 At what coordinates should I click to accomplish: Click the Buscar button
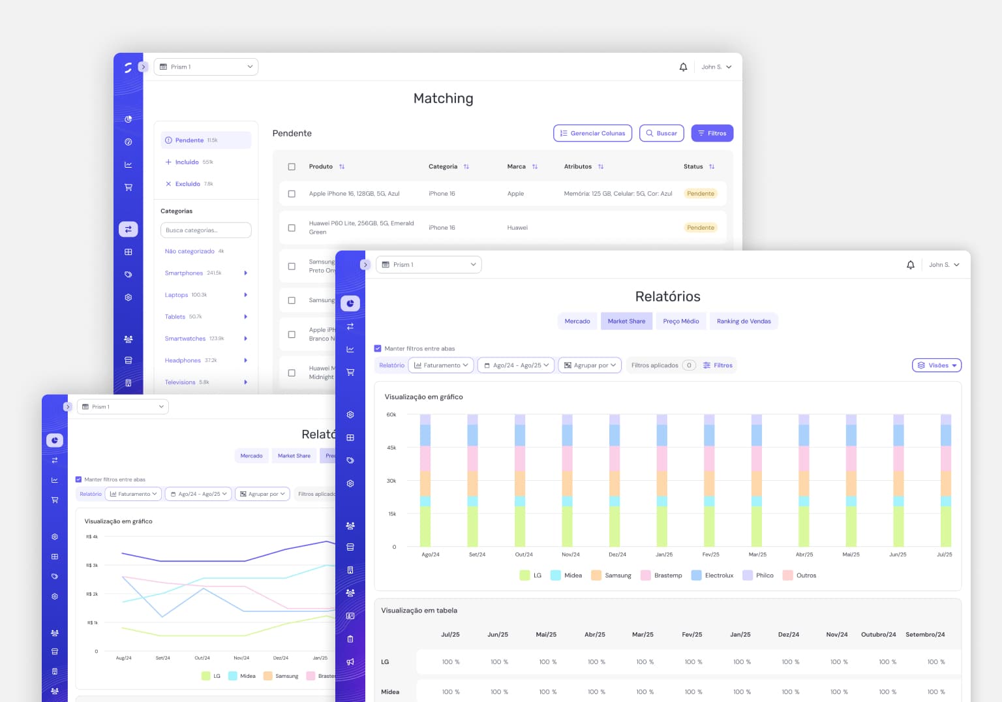tap(661, 133)
